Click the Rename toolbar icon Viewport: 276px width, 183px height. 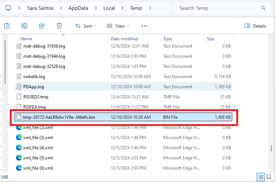coord(24,26)
